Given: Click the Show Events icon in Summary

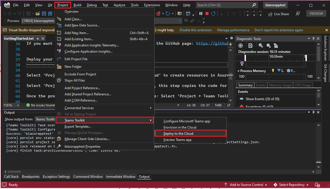Looking at the screenshot, I should pyautogui.click(x=242, y=99).
